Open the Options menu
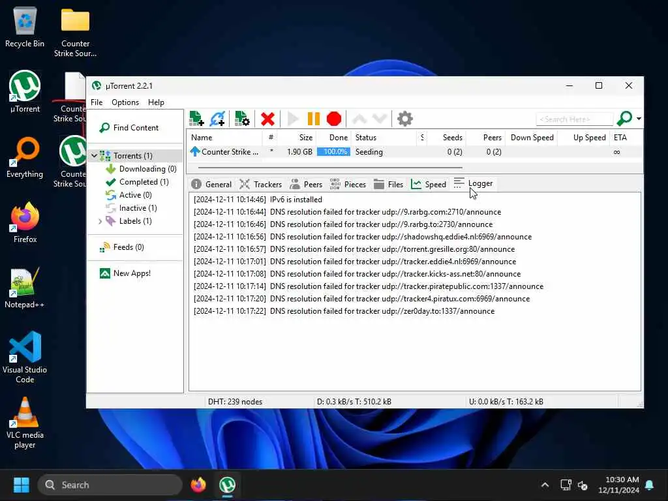The image size is (668, 501). coord(125,102)
